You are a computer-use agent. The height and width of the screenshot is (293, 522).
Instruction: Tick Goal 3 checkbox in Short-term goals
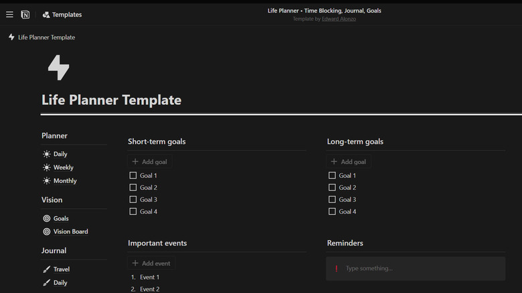click(x=133, y=199)
